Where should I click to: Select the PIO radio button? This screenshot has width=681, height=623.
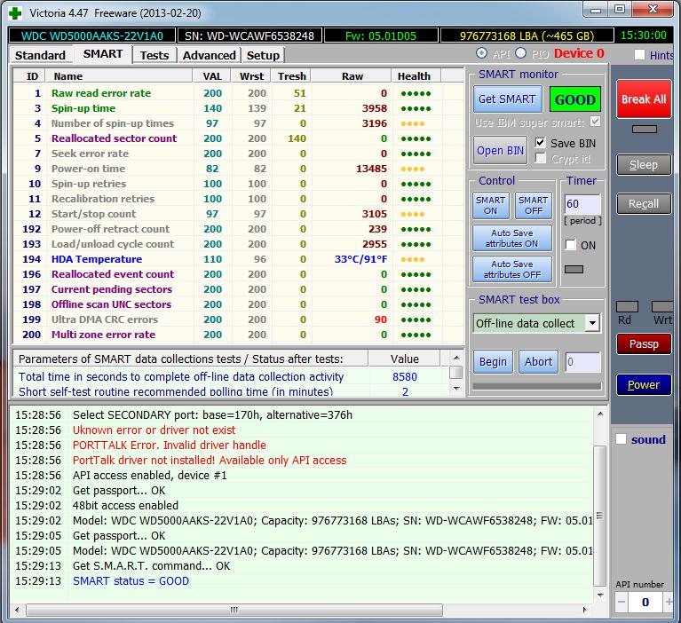(x=520, y=53)
